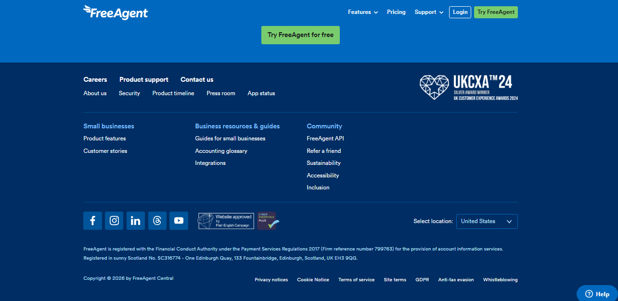Visit FreeAgent on Instagram
Viewport: 618px width, 301px height.
tap(114, 221)
